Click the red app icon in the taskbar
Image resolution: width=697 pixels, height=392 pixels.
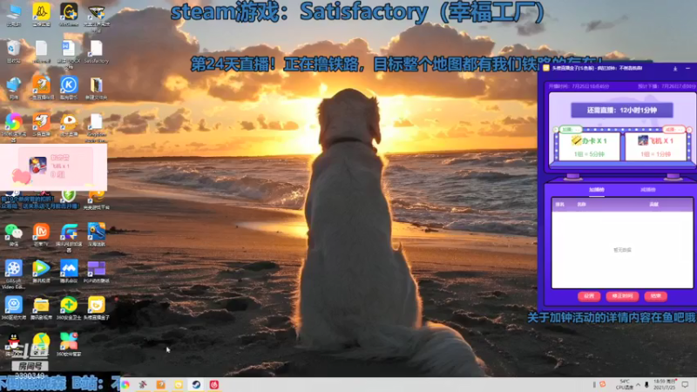click(x=213, y=385)
